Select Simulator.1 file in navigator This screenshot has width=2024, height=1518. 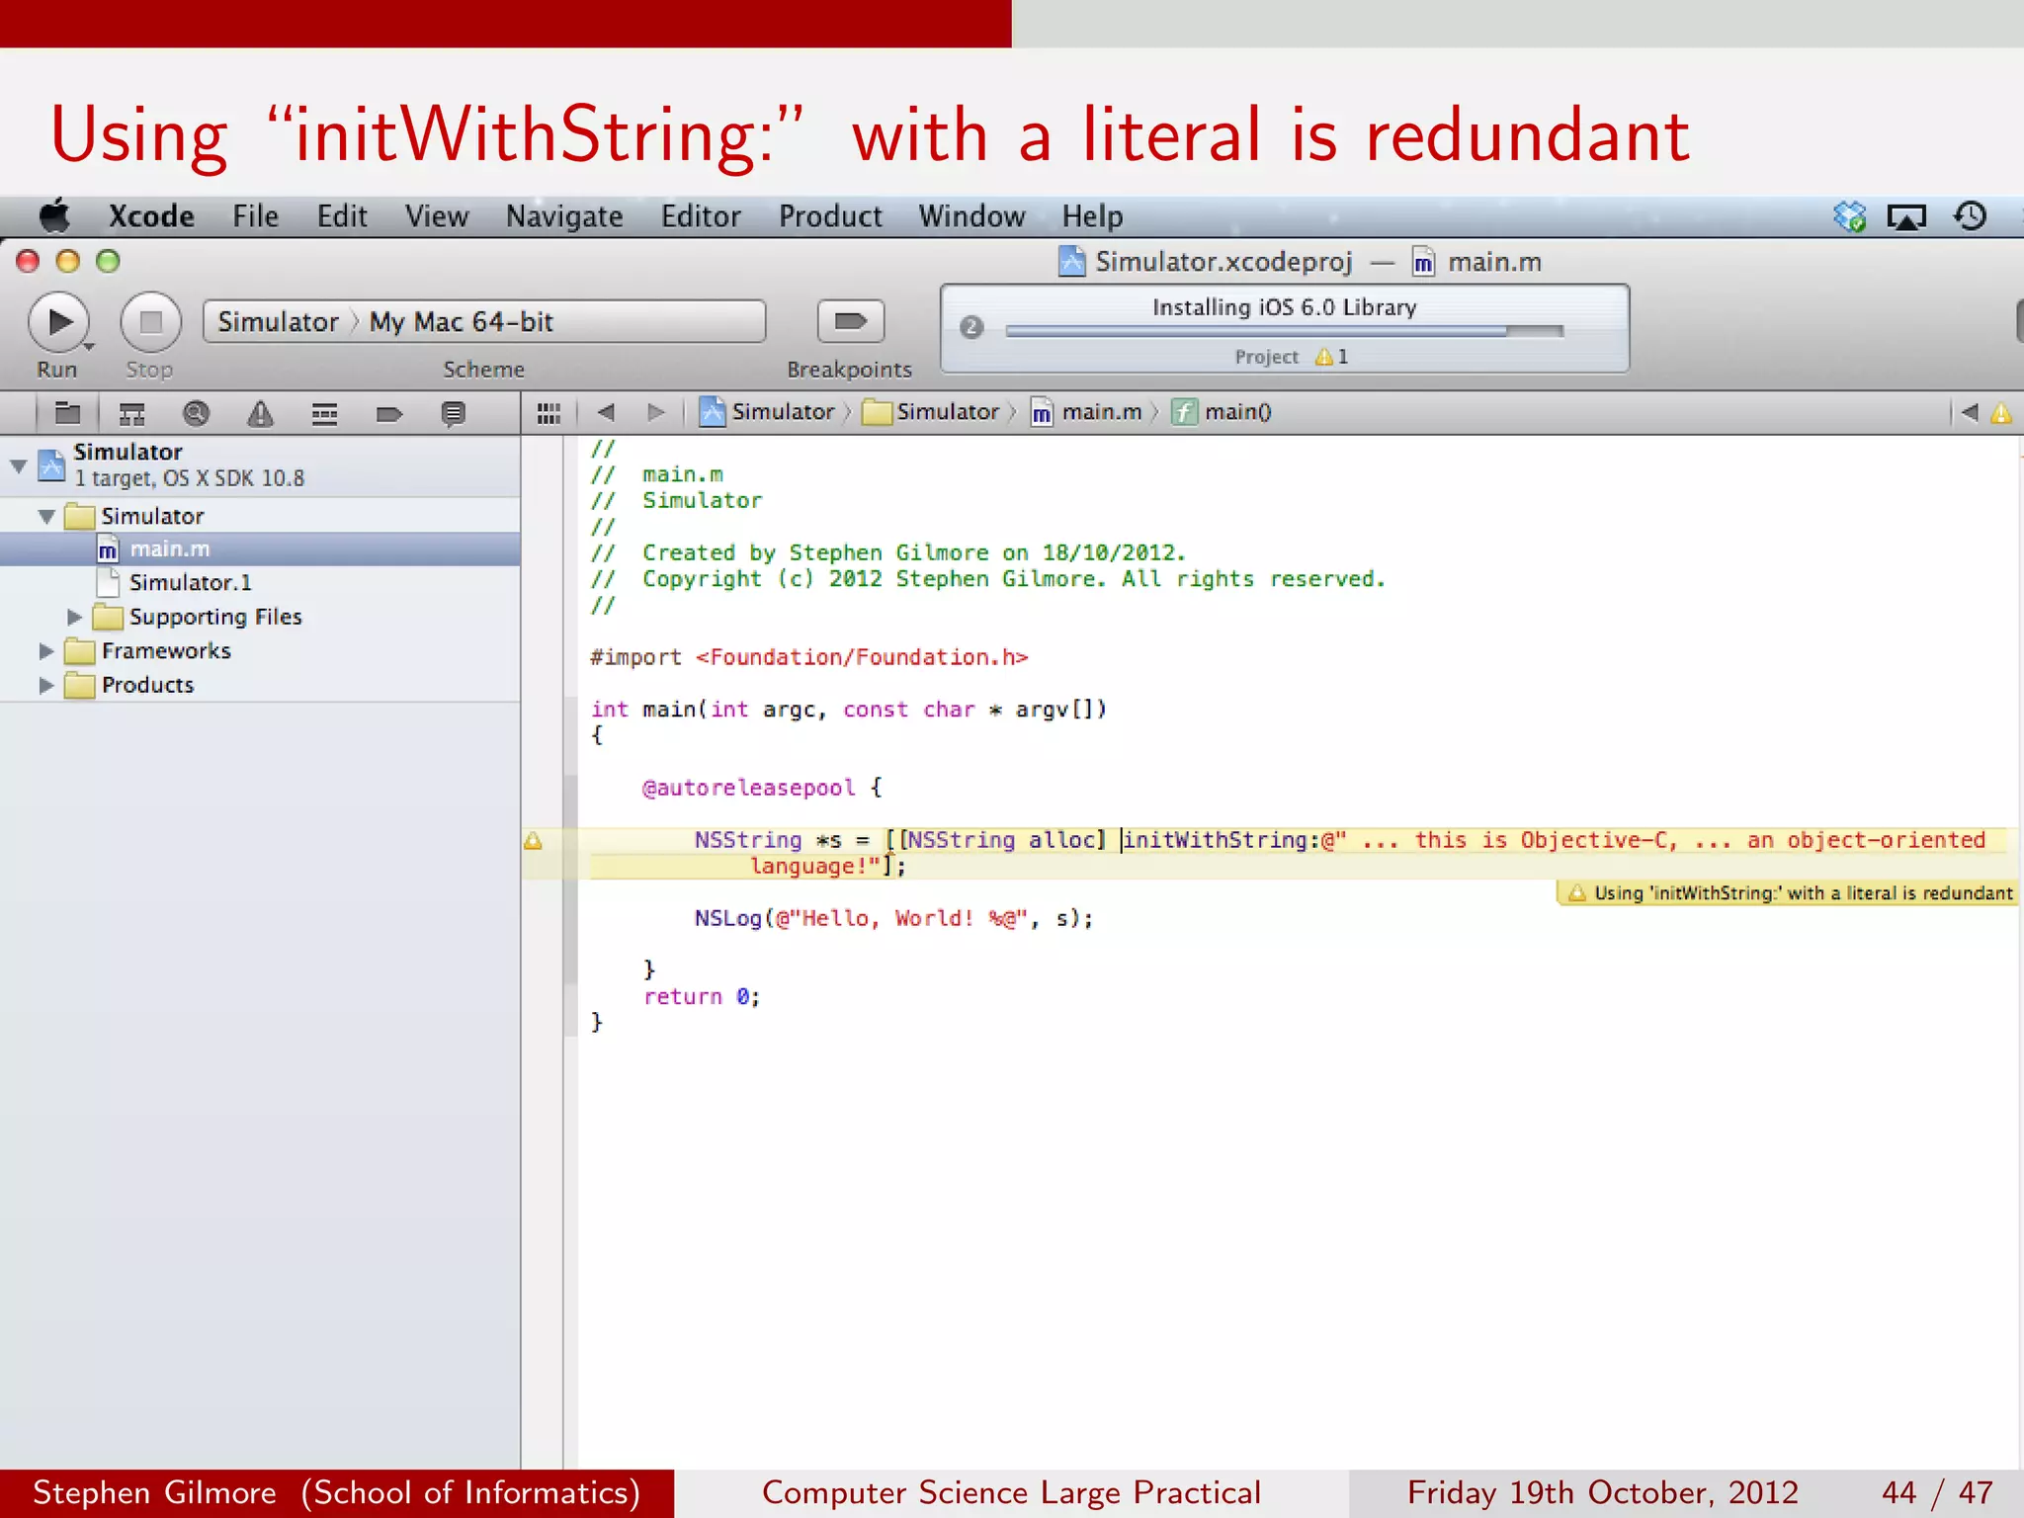(x=260, y=582)
